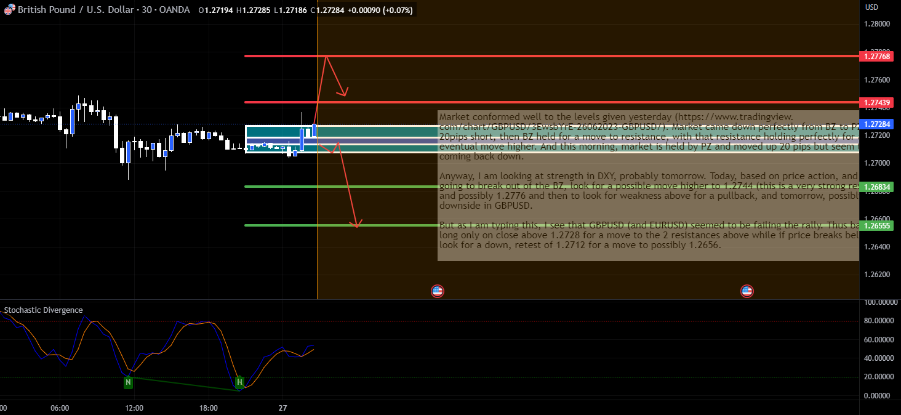Click the 20.00000 stochastic scale value
Viewport: 901px width, 415px height.
[x=879, y=377]
